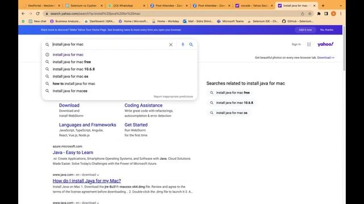
Task: Click the Download >> photos link
Action: point(326,58)
